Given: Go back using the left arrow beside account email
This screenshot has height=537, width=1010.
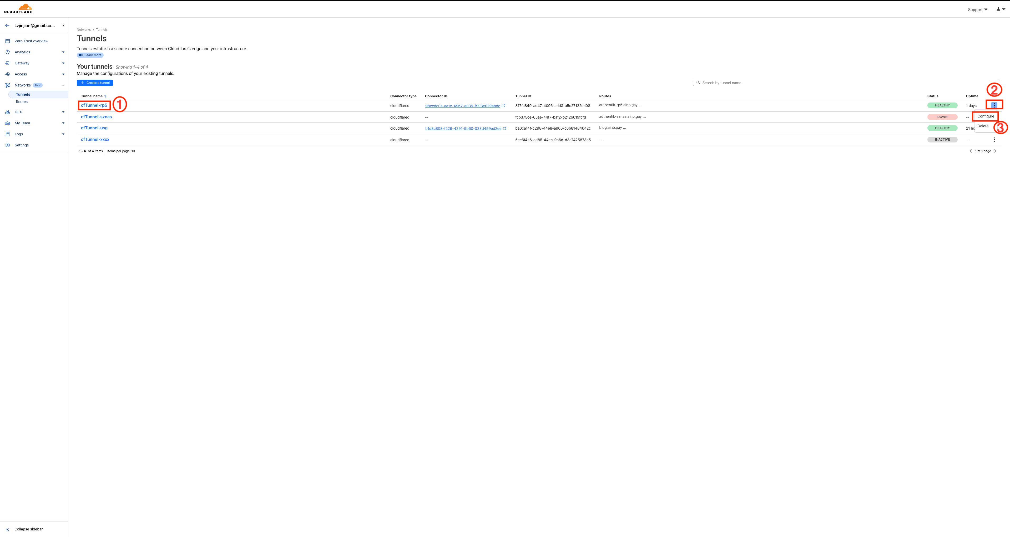Looking at the screenshot, I should (7, 25).
